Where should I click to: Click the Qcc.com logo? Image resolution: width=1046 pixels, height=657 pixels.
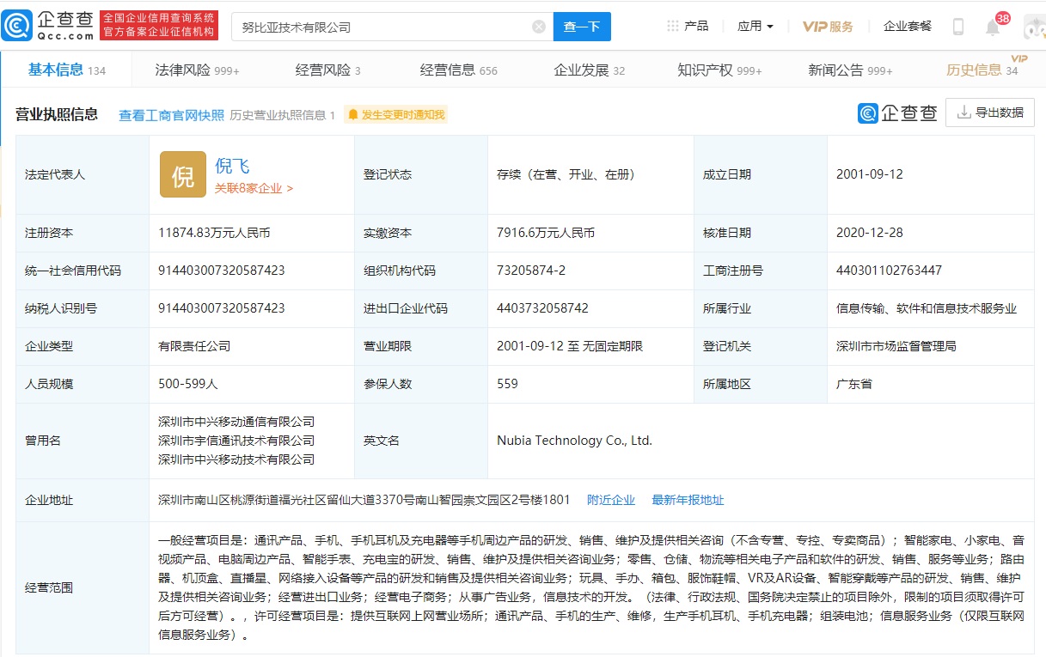[x=47, y=26]
